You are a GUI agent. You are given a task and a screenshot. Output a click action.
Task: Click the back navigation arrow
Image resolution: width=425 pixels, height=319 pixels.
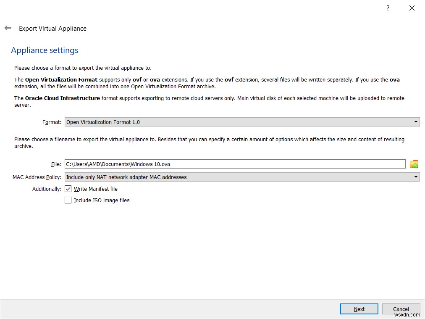click(8, 28)
